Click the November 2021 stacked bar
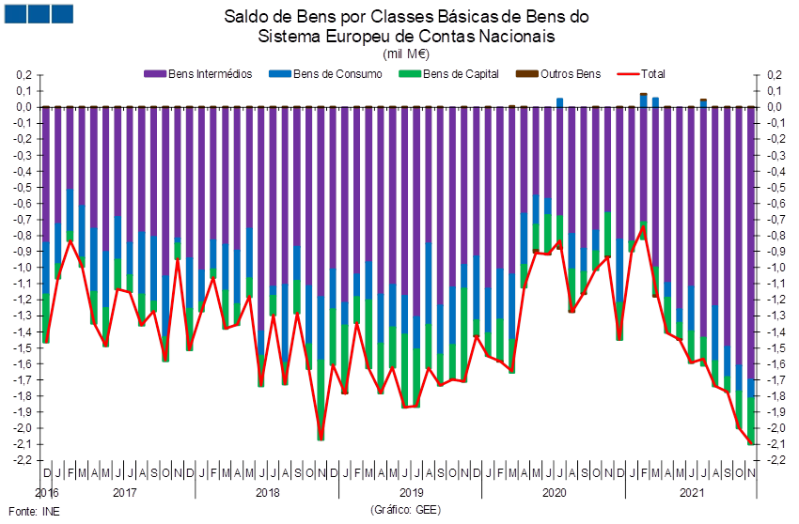 pos(751,275)
